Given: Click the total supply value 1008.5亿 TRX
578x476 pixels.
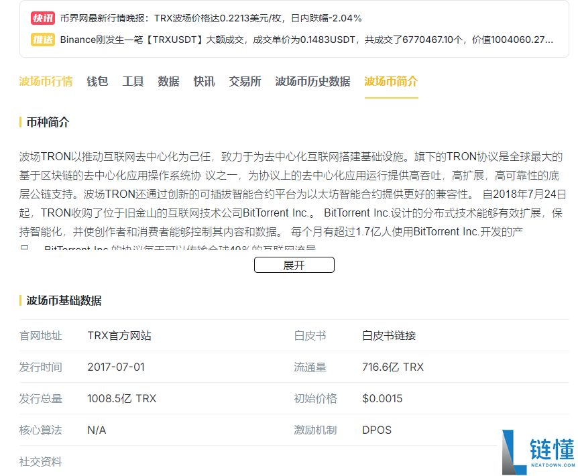Looking at the screenshot, I should coord(121,398).
